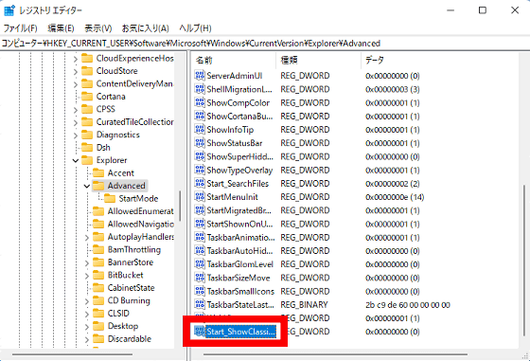Select the Dsh folder icon
This screenshot has width=530, height=361.
[87, 148]
